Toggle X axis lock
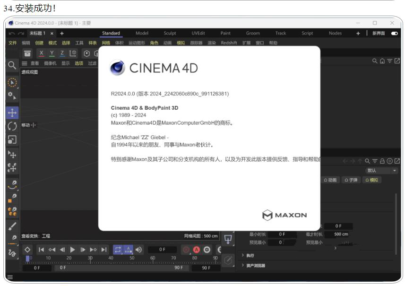This screenshot has width=405, height=286. pos(41,53)
